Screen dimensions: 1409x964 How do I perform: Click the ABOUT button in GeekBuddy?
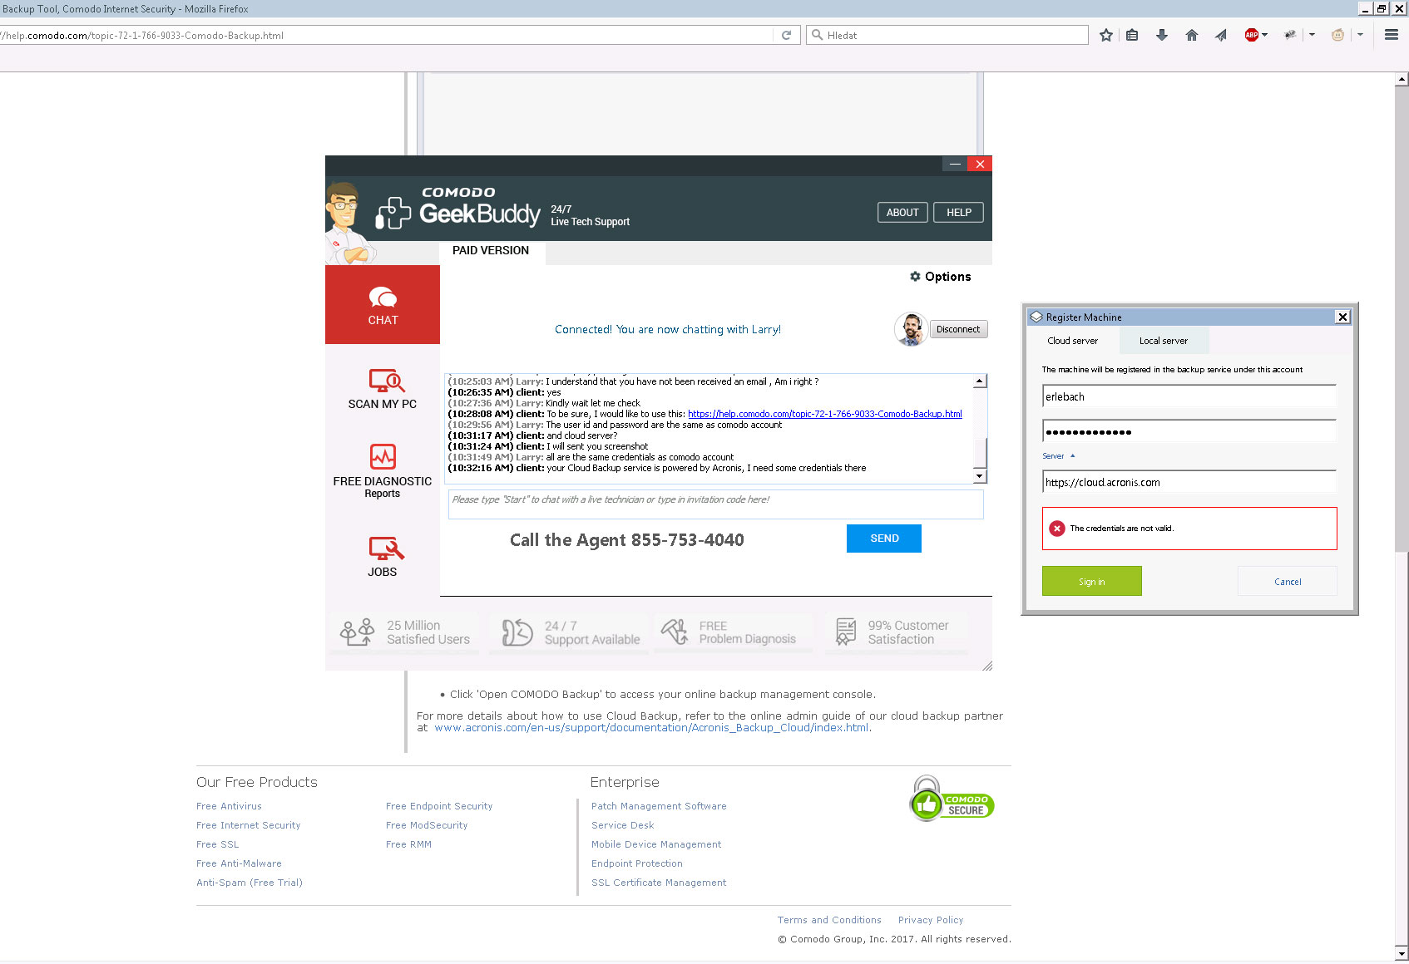(902, 213)
